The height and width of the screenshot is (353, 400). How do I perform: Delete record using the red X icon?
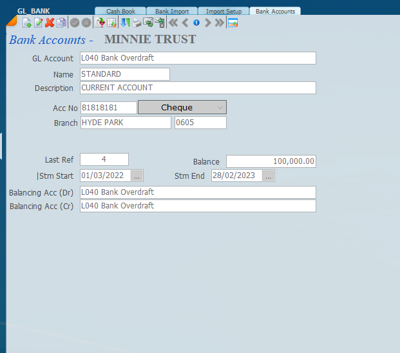pyautogui.click(x=50, y=23)
